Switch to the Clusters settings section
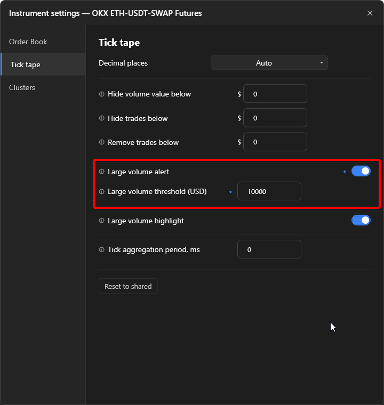The image size is (384, 405). coord(43,87)
